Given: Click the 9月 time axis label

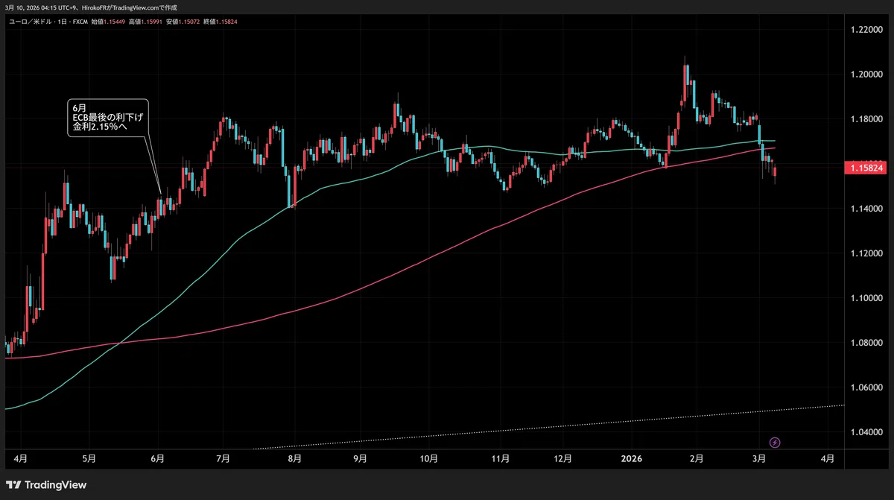Looking at the screenshot, I should click(x=360, y=459).
